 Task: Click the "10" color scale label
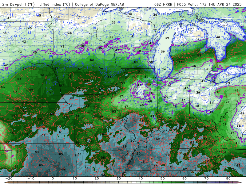[75, 178]
